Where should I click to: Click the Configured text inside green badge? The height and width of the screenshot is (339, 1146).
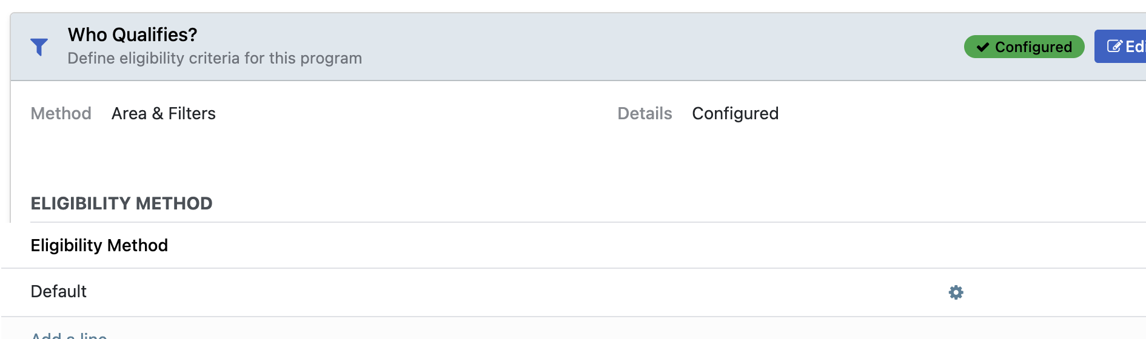(x=1033, y=47)
